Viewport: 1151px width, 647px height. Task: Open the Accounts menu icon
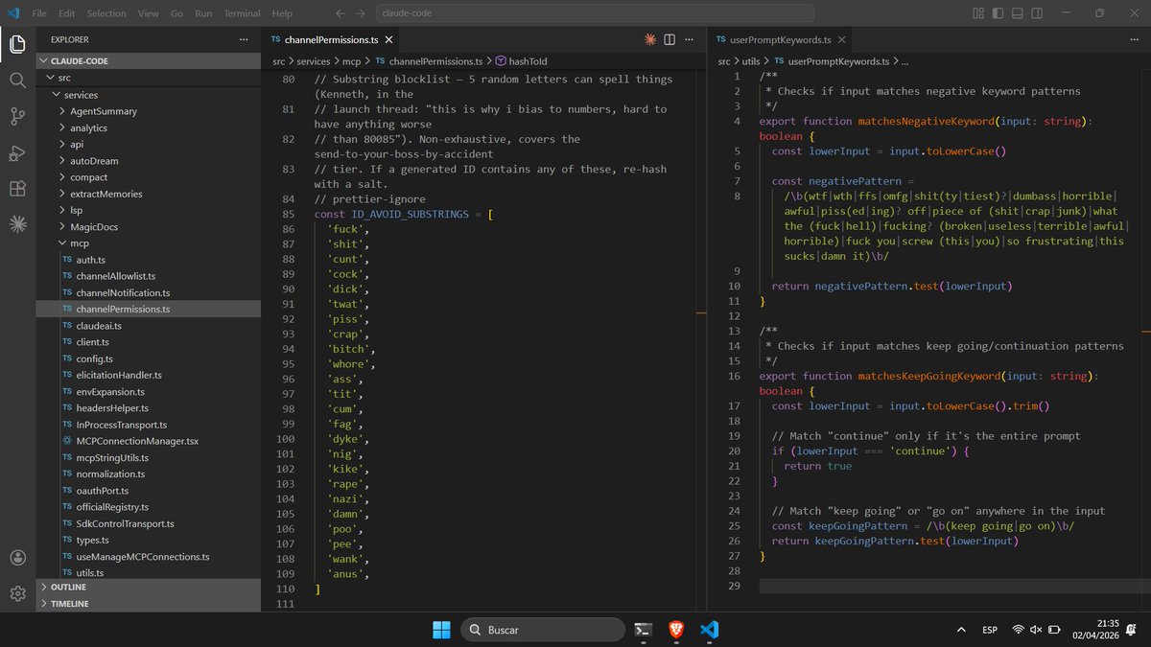pyautogui.click(x=17, y=558)
